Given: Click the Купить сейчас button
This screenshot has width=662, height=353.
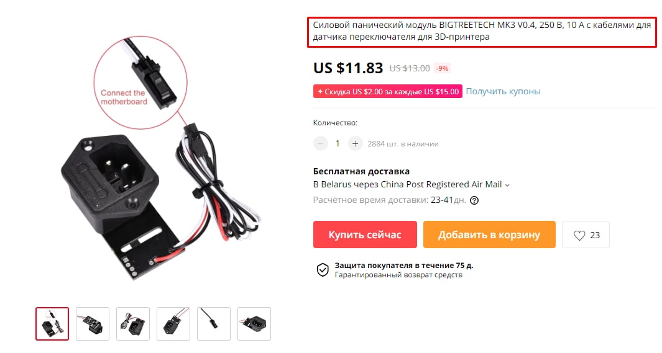Looking at the screenshot, I should coord(365,235).
